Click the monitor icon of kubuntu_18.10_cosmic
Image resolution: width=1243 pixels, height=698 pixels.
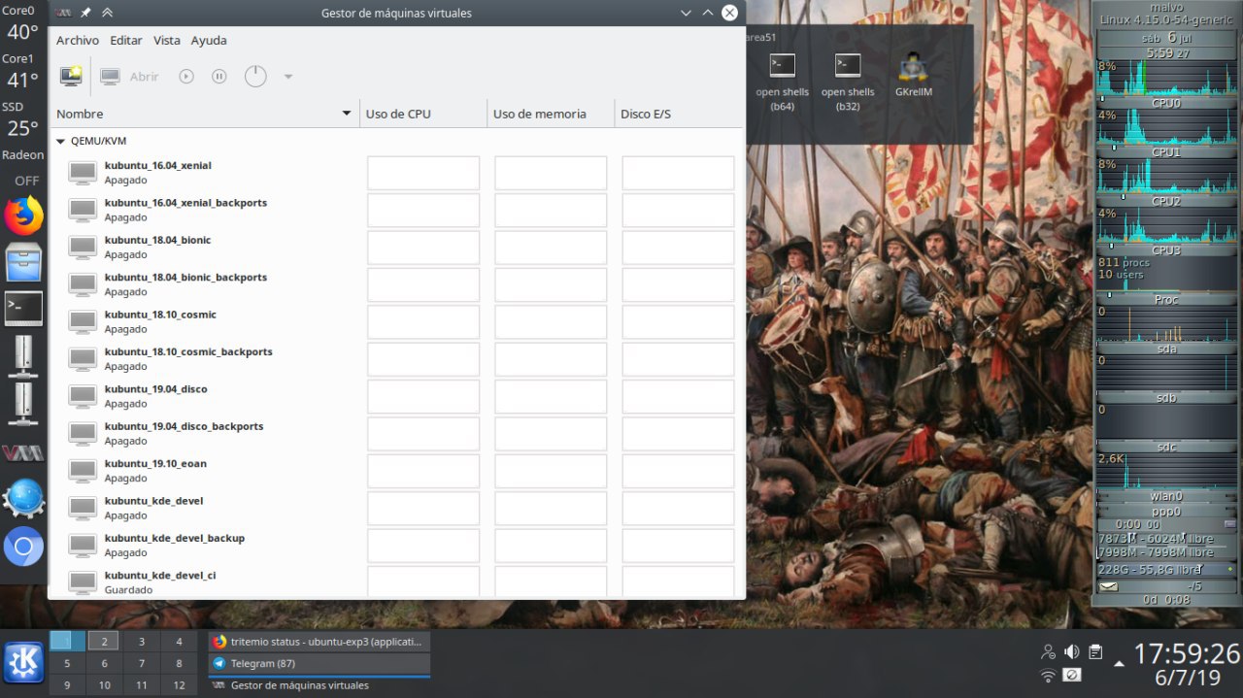83,321
